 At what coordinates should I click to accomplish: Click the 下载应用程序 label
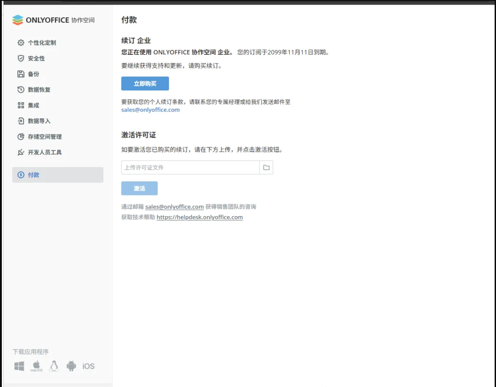(x=31, y=351)
